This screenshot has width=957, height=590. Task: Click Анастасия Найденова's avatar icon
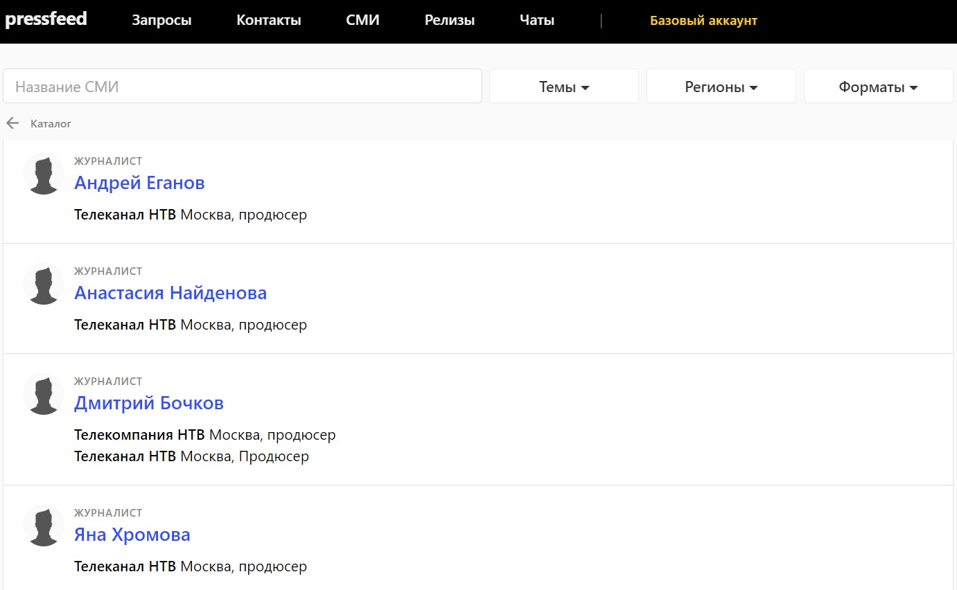[44, 284]
